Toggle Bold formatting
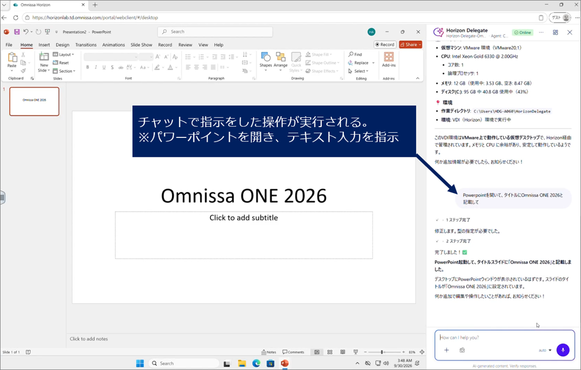This screenshot has width=581, height=370. tap(87, 67)
